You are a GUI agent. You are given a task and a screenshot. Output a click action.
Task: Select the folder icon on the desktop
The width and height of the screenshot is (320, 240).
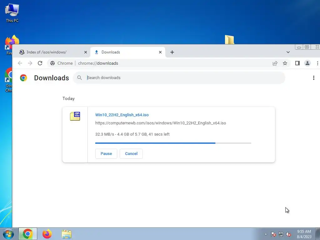tap(230, 39)
